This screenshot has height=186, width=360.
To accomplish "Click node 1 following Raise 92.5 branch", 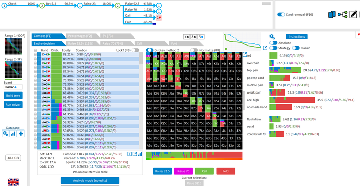I will [159, 6].
